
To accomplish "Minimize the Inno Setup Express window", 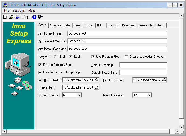I will [170, 5].
